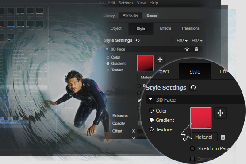Delete the 3D Face layer with the trash icon

196,49
